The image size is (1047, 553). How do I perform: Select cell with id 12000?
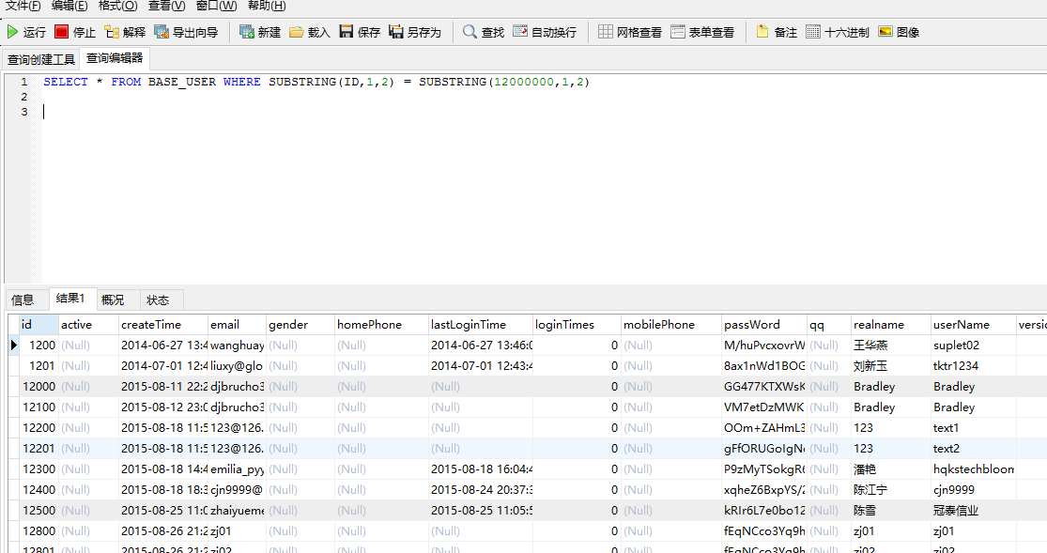(38, 387)
